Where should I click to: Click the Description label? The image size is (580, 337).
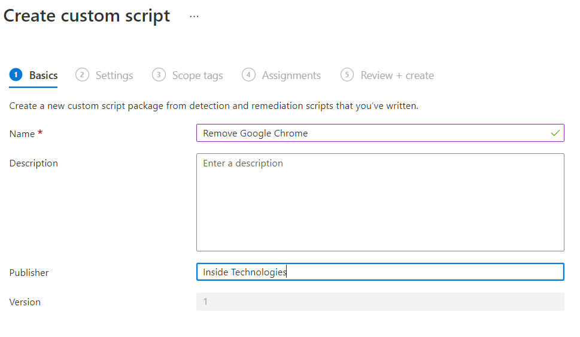[34, 163]
